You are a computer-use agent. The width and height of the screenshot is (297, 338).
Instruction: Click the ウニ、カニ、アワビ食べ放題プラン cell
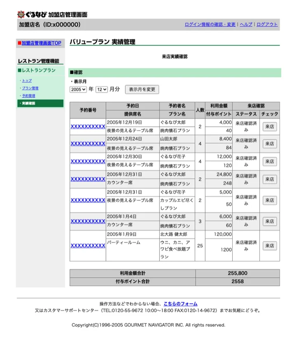pos(177,250)
